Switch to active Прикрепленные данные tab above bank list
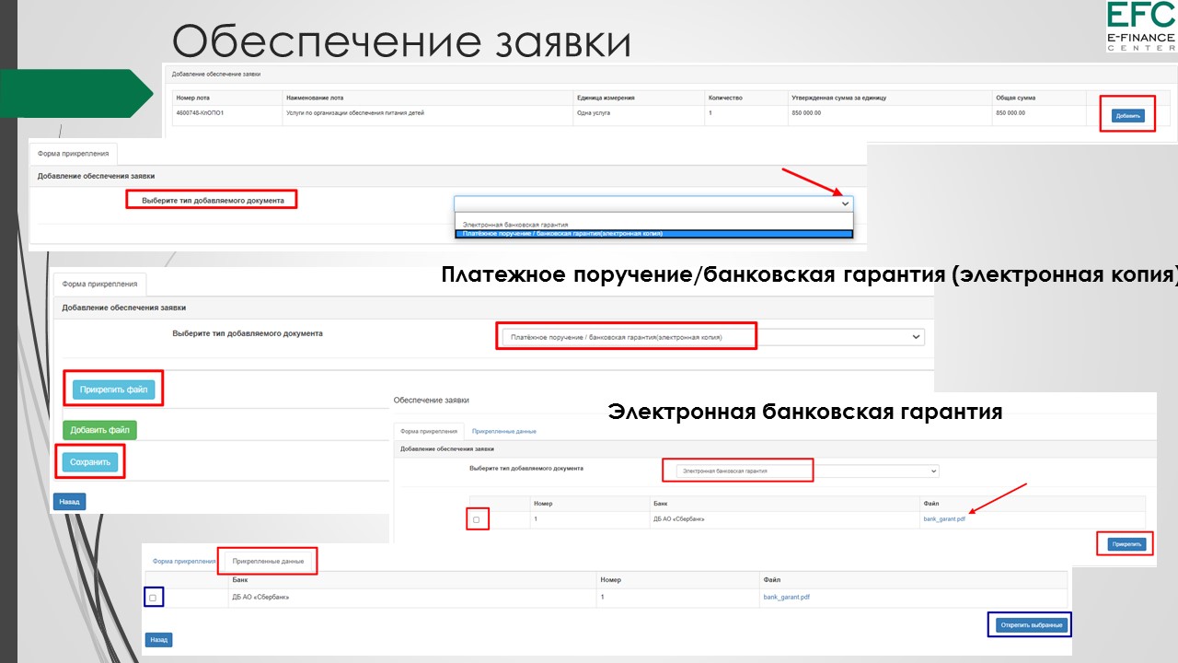 (268, 561)
